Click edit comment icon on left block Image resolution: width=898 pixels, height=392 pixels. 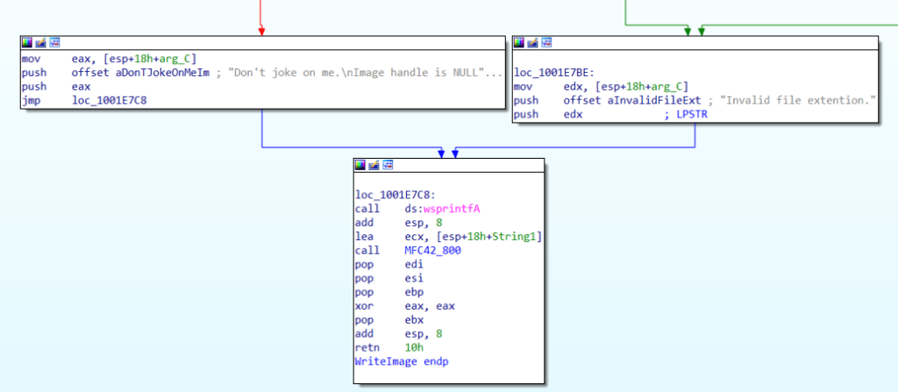coord(40,42)
